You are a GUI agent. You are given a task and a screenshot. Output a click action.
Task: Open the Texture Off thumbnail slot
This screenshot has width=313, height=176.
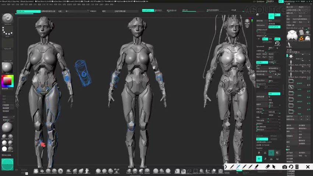7,56
